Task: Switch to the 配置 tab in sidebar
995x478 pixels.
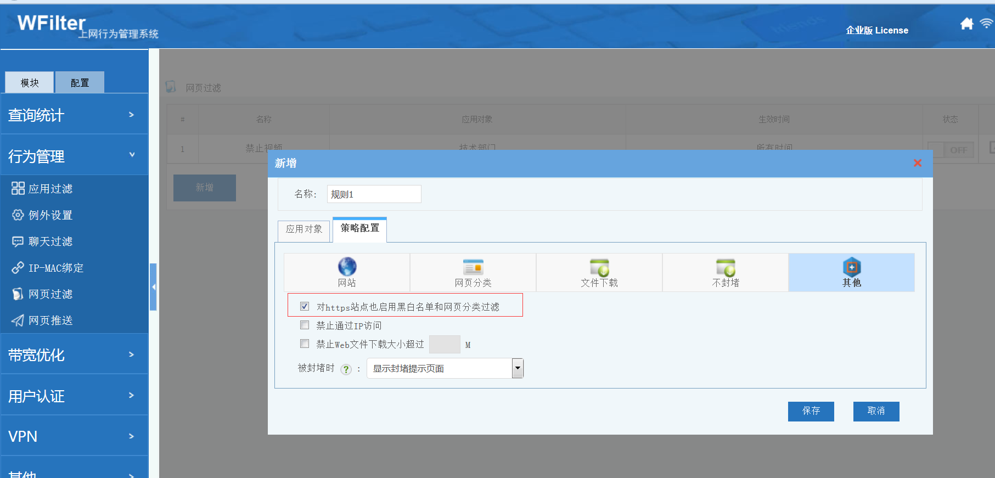Action: (x=80, y=83)
